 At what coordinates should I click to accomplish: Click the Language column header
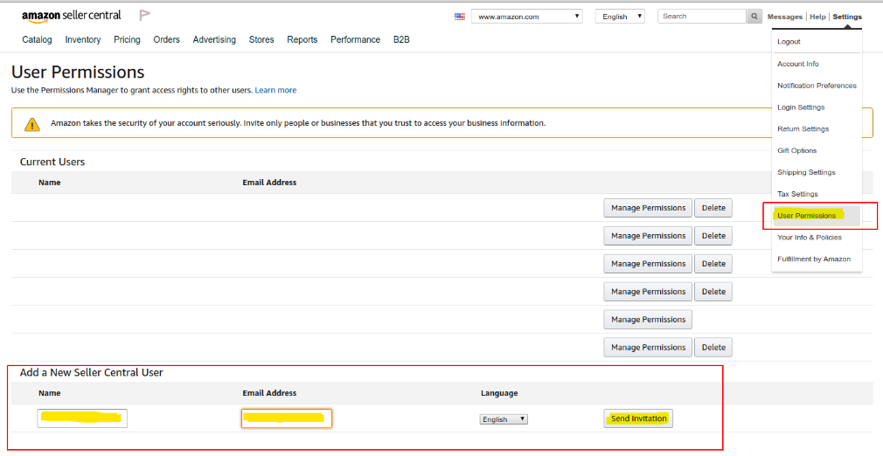[499, 393]
